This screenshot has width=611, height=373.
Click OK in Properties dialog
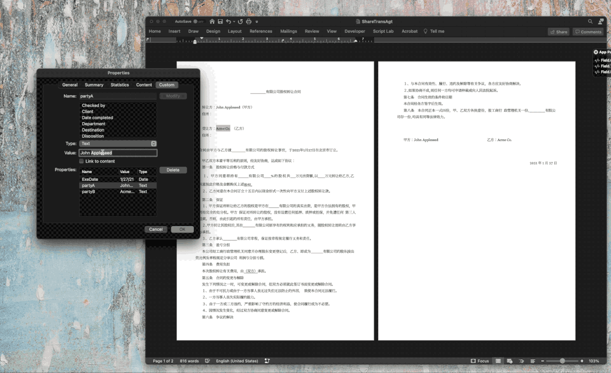tap(182, 229)
